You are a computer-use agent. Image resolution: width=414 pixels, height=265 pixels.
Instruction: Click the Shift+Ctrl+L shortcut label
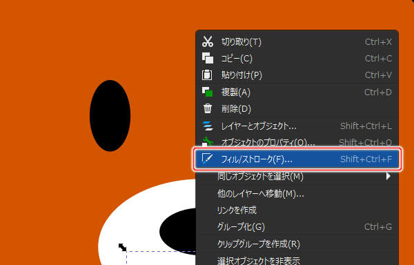tap(366, 126)
